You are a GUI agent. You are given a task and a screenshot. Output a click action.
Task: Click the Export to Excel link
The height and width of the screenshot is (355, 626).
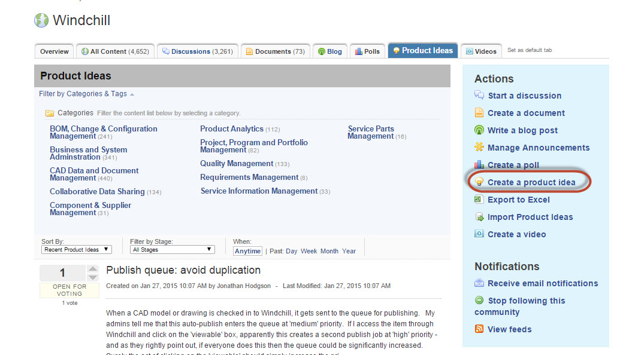click(519, 200)
